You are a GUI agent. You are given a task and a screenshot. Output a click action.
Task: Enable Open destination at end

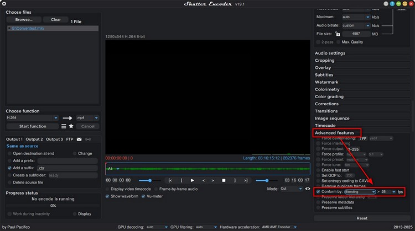coord(10,153)
